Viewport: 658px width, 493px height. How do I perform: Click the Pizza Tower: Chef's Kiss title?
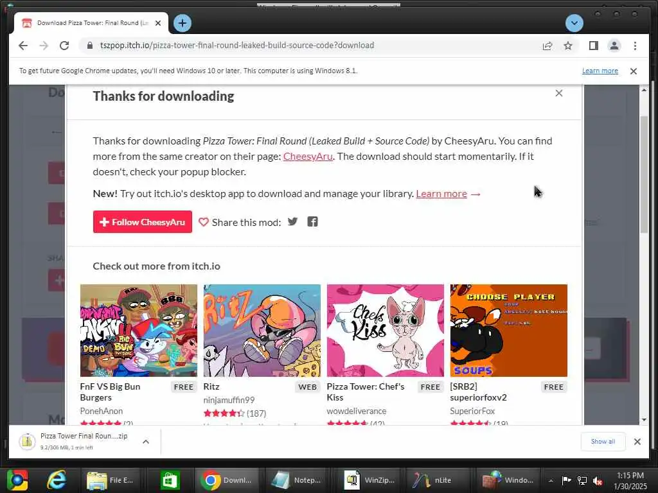[x=366, y=392]
